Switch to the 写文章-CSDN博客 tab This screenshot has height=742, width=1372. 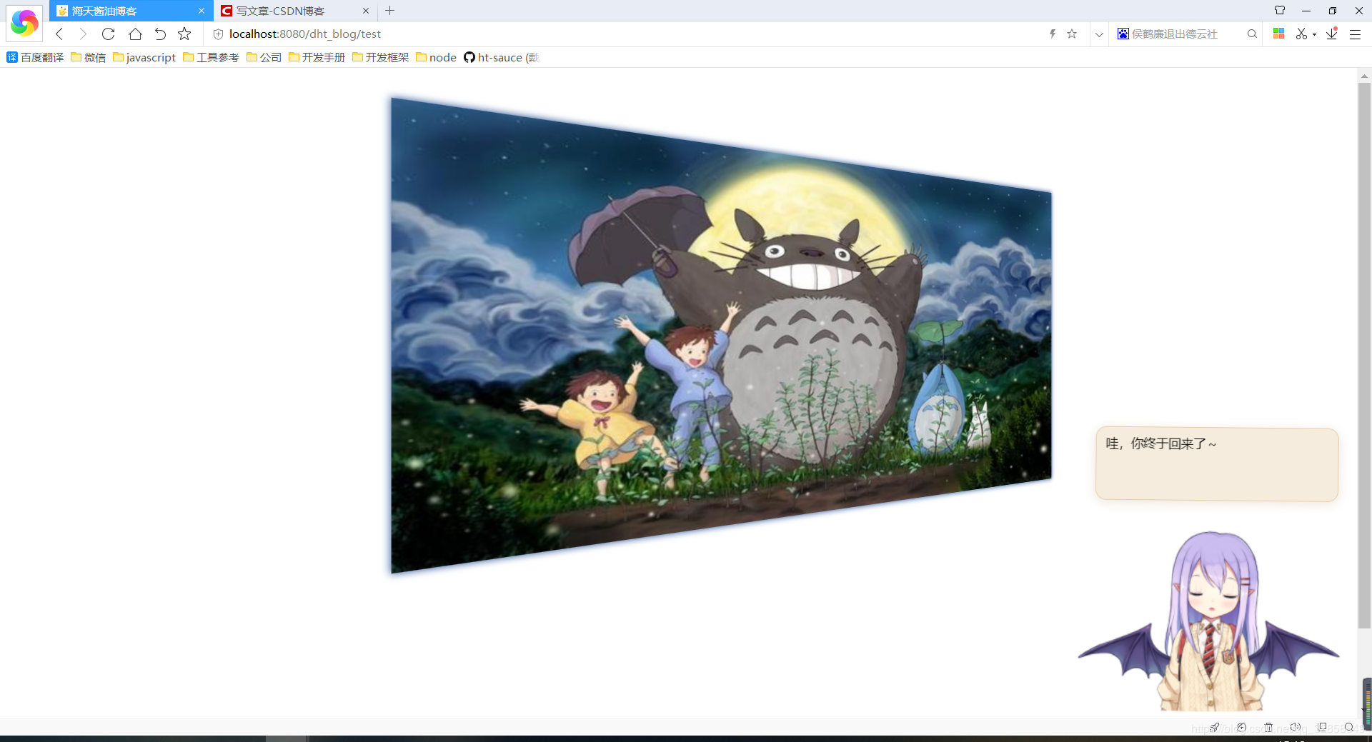click(x=296, y=11)
